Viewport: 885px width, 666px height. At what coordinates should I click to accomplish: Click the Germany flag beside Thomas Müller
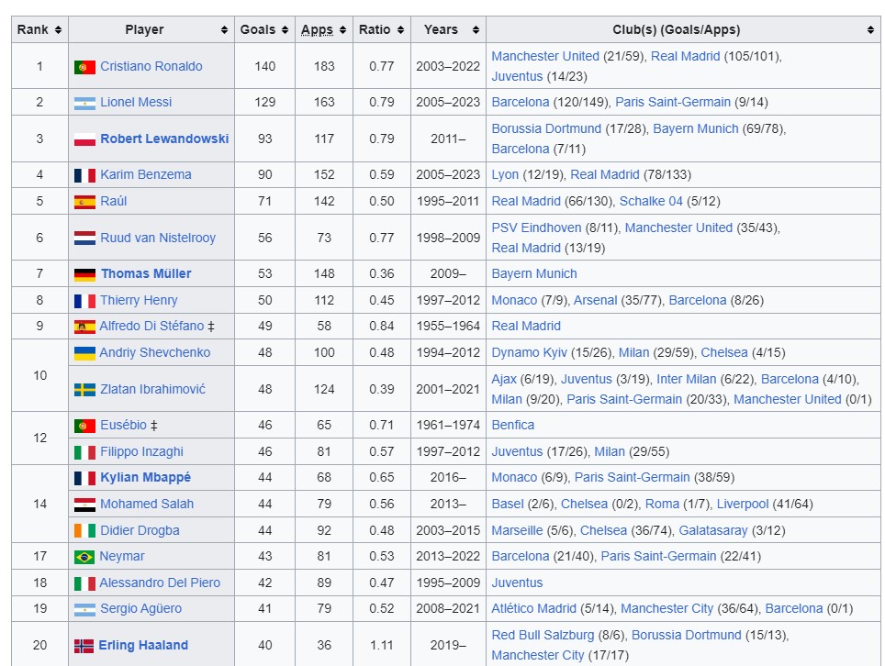tap(84, 274)
